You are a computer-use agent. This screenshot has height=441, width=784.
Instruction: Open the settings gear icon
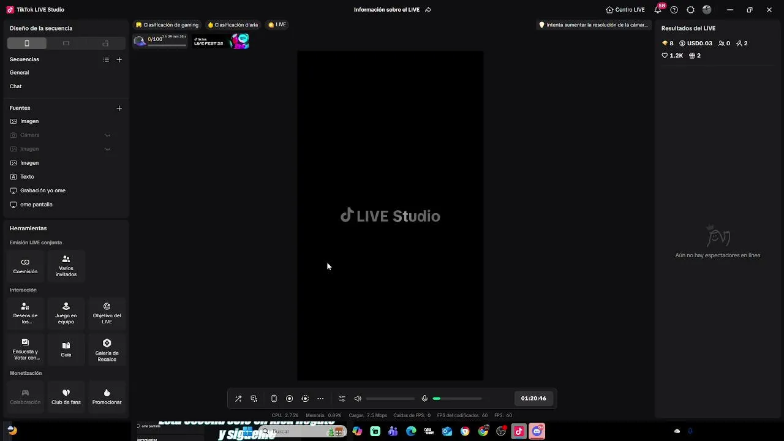pyautogui.click(x=691, y=10)
